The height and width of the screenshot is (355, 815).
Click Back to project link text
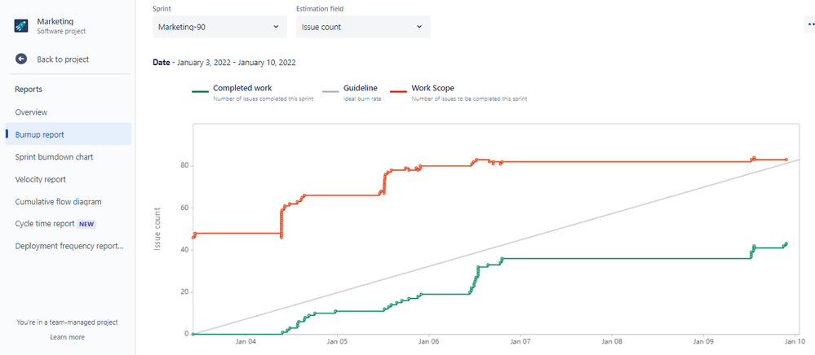coord(63,59)
